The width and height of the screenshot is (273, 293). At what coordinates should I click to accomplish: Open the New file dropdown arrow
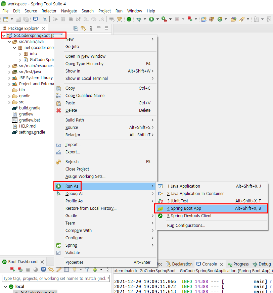click(12, 19)
